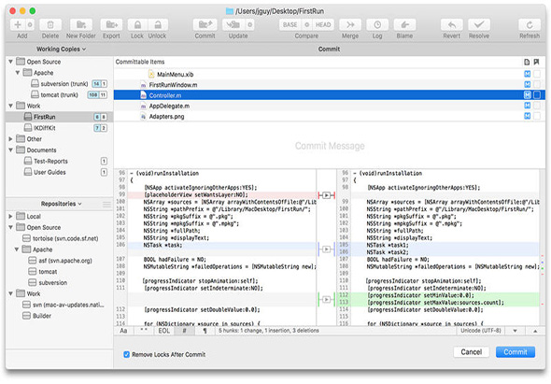Screen dimensions: 551x384
Task: Toggle commit checkbox for MainMenu.xib
Action: (537, 74)
